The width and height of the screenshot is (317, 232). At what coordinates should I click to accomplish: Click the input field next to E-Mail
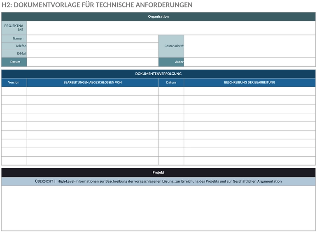click(93, 54)
